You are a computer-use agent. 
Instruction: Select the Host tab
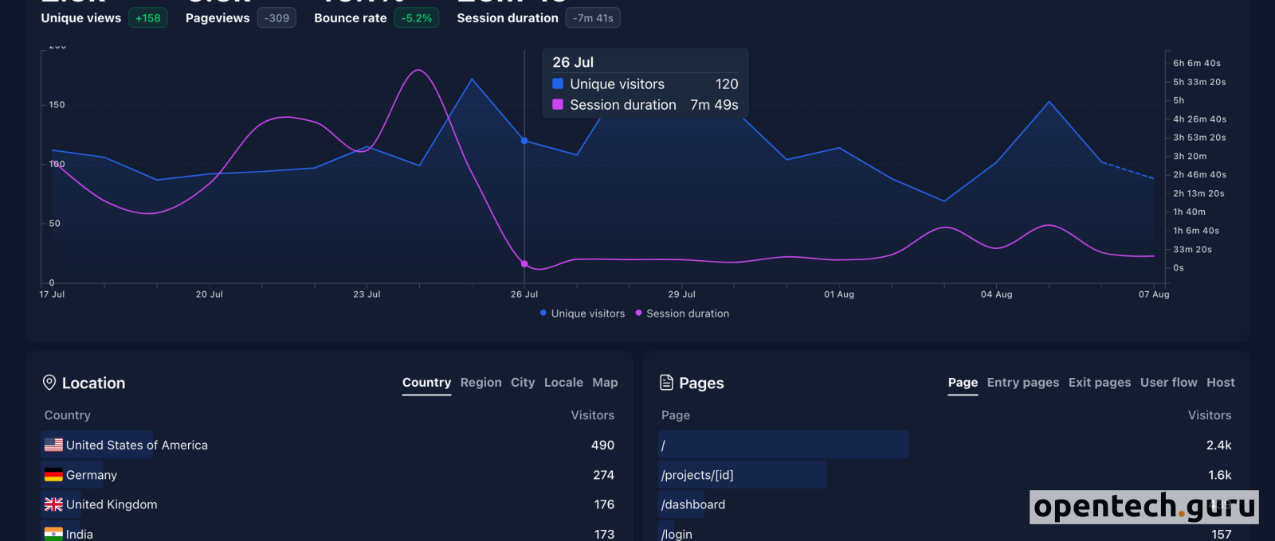[1220, 383]
